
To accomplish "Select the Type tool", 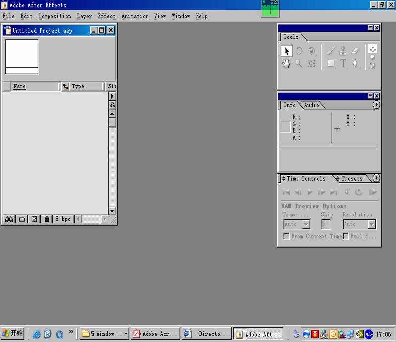I will coord(343,64).
